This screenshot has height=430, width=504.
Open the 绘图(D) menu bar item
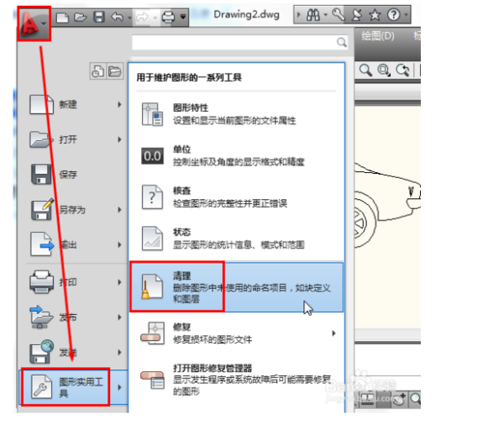coord(378,36)
